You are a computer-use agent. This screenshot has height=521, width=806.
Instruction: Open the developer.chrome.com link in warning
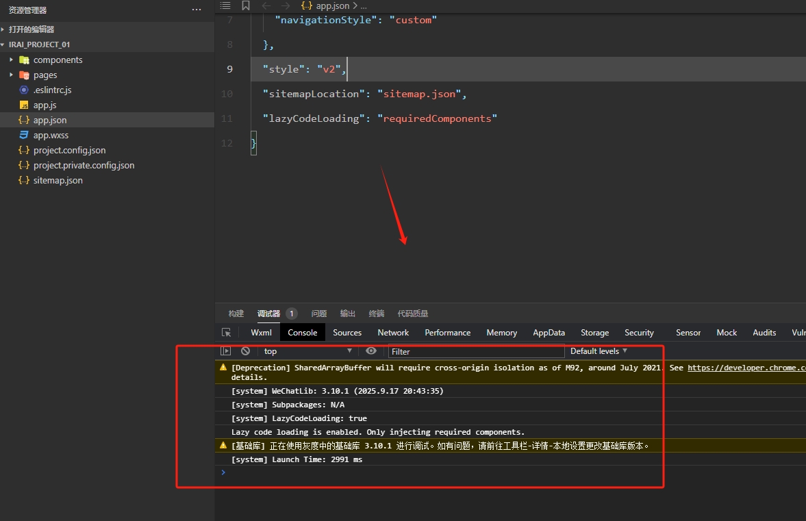(x=746, y=368)
